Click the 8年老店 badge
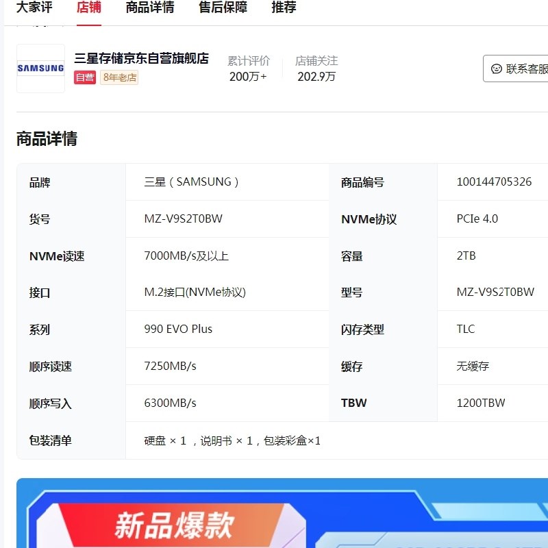Screen dimensions: 548x548 [x=119, y=77]
